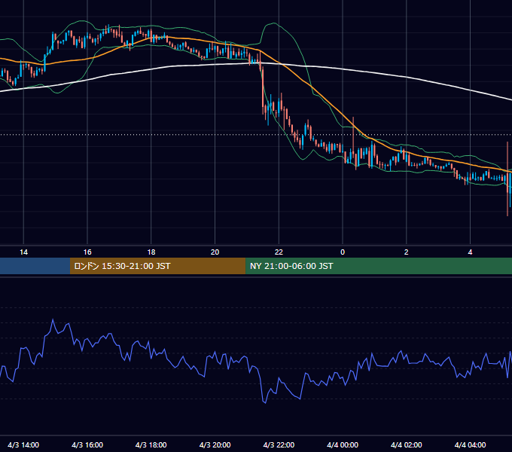Click the 4/4 04:00 time label
The image size is (512, 452).
[x=470, y=444]
